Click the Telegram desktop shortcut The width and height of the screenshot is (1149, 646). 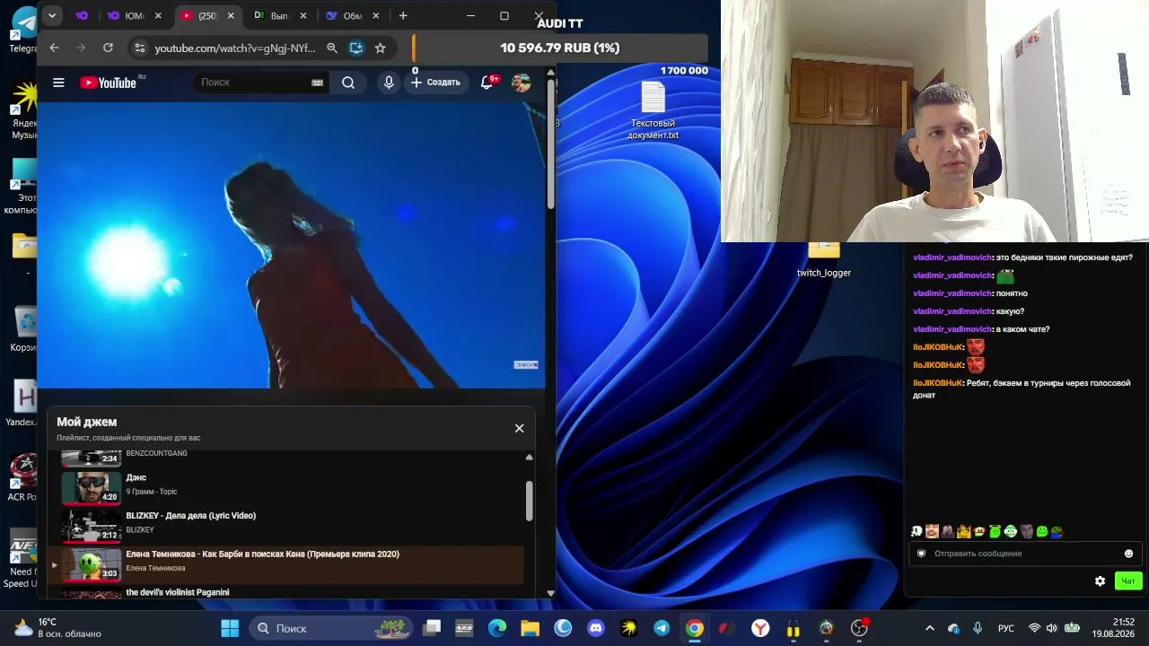[24, 29]
